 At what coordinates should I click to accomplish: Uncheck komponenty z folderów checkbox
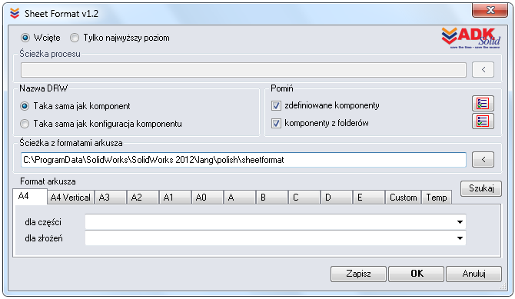click(276, 123)
